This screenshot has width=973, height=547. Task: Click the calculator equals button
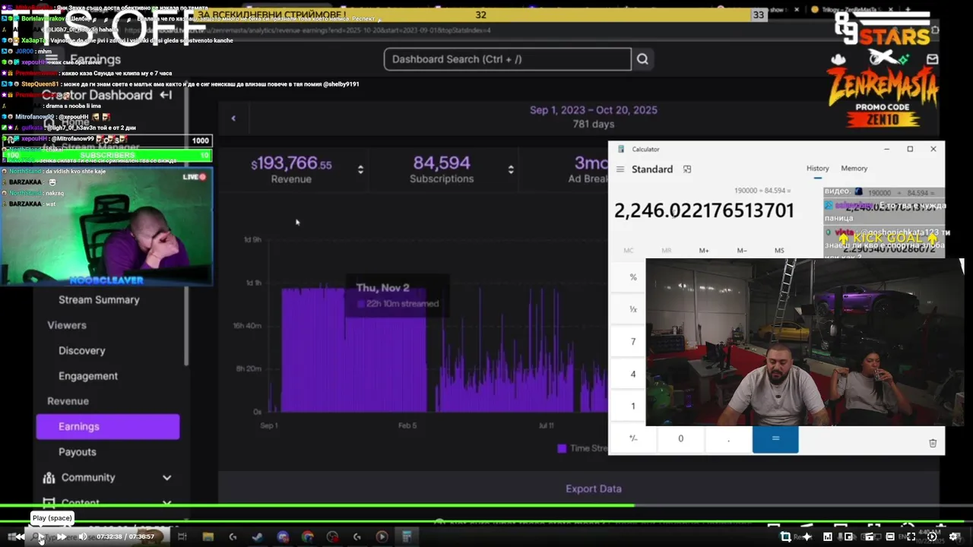[x=775, y=439]
